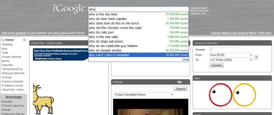274x115 pixels.
Task: Minimize the Currency Converter gadget
Action: click(x=265, y=43)
